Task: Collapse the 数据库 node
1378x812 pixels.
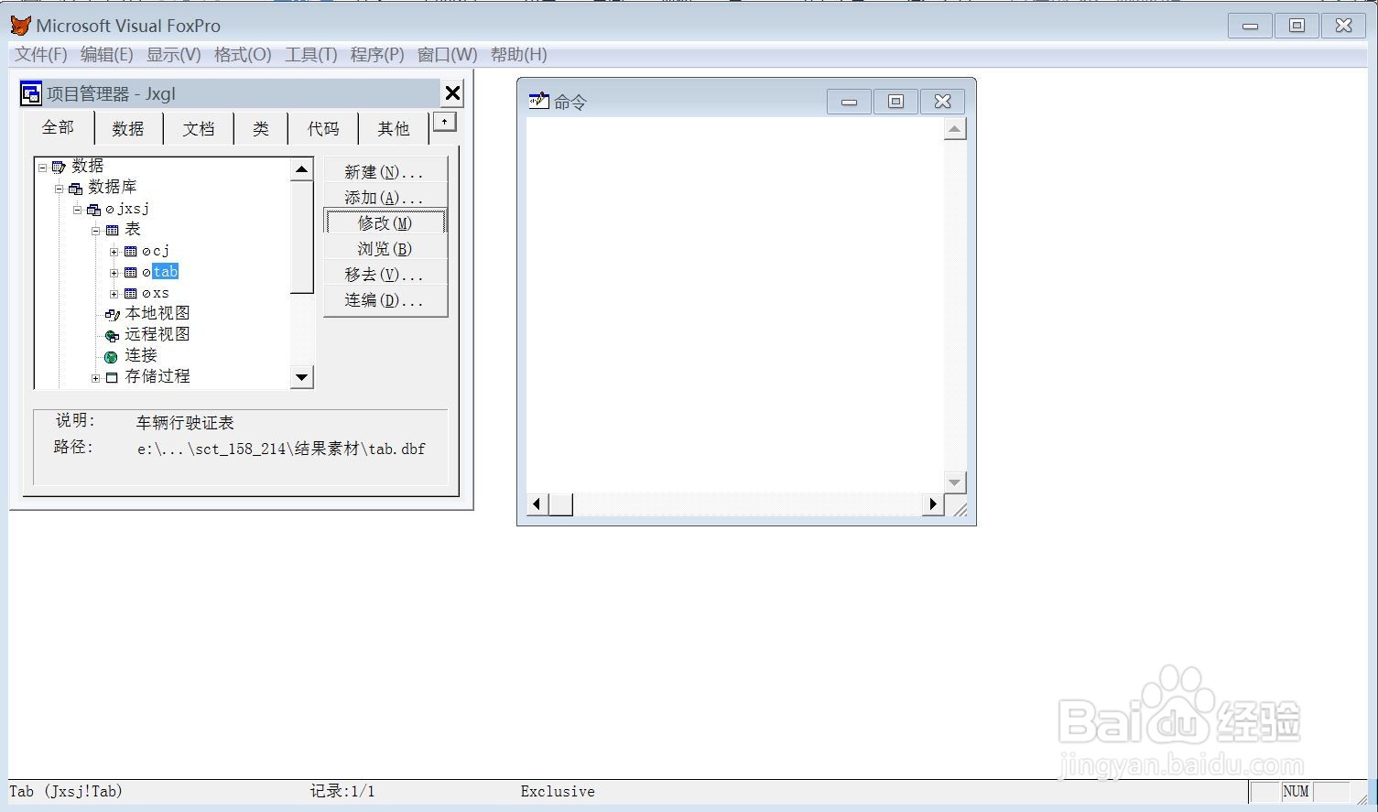Action: [59, 189]
